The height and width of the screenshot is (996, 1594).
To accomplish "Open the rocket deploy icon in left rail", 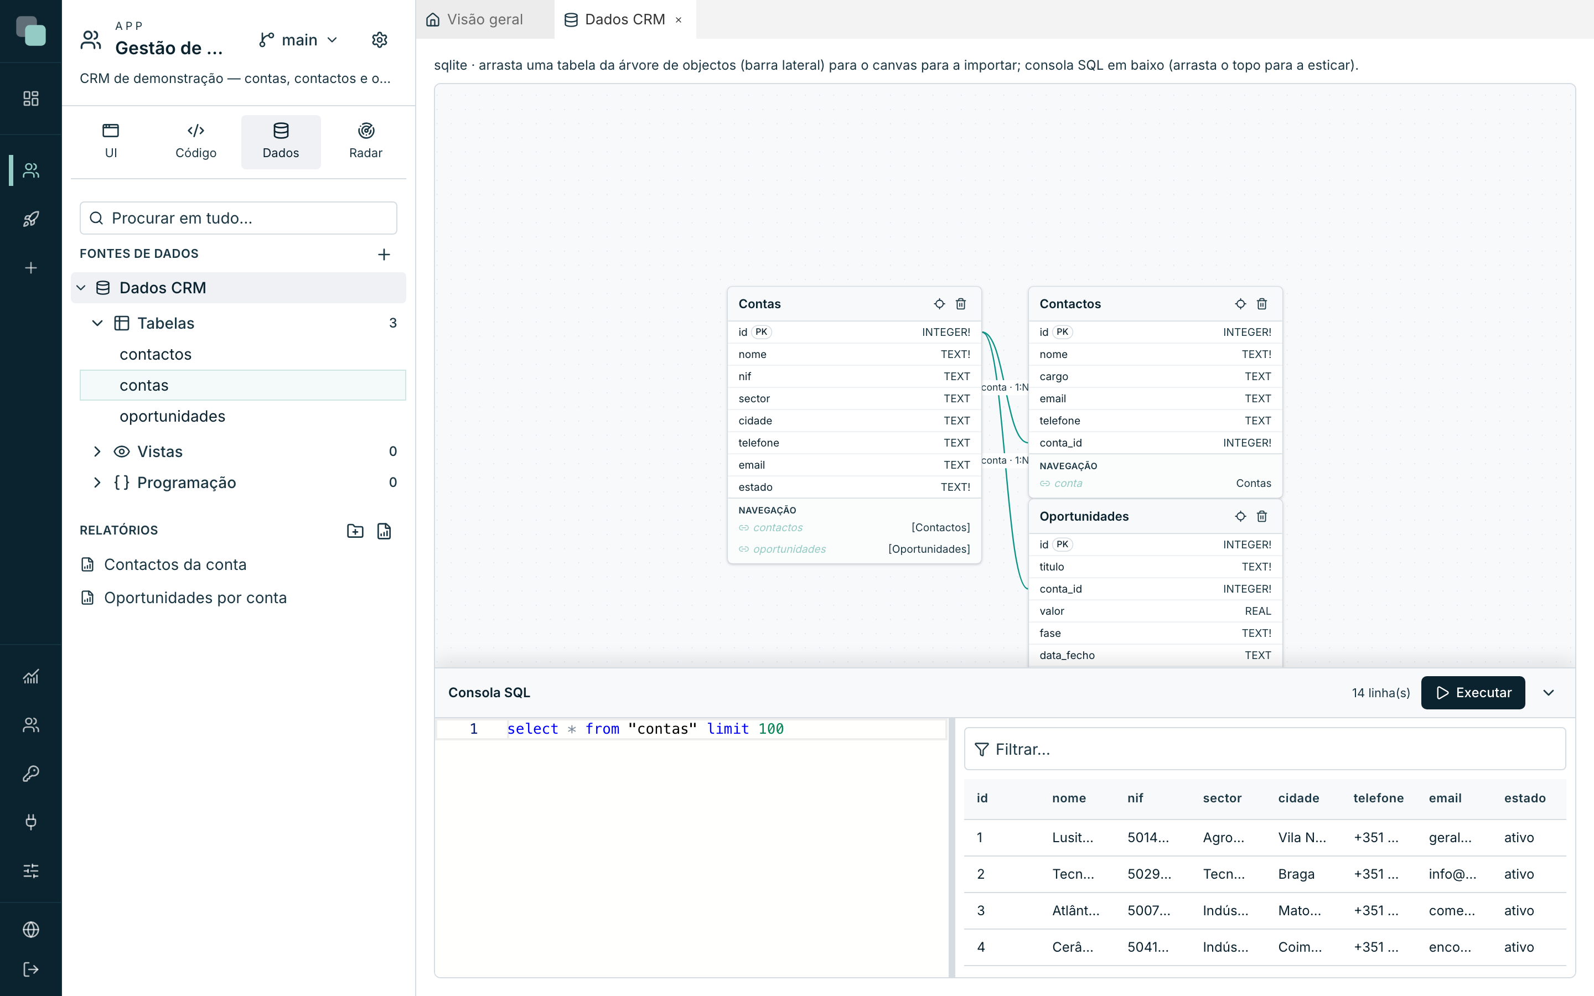I will 31,219.
